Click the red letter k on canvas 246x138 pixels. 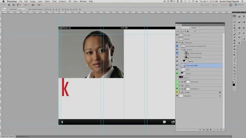[65, 87]
